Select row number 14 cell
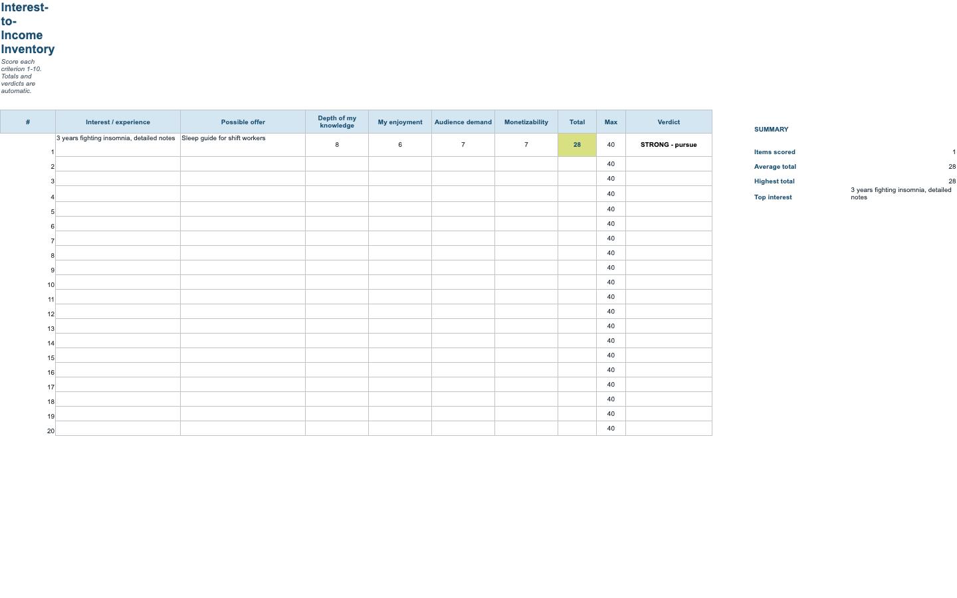This screenshot has height=598, width=957. [x=28, y=341]
